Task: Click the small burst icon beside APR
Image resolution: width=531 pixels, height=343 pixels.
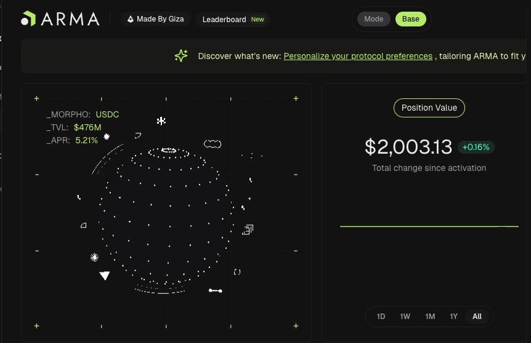Action: [107, 136]
